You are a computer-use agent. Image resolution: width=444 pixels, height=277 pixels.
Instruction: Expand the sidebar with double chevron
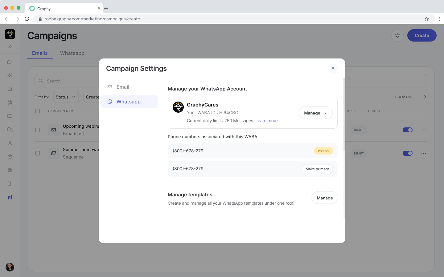pyautogui.click(x=10, y=46)
